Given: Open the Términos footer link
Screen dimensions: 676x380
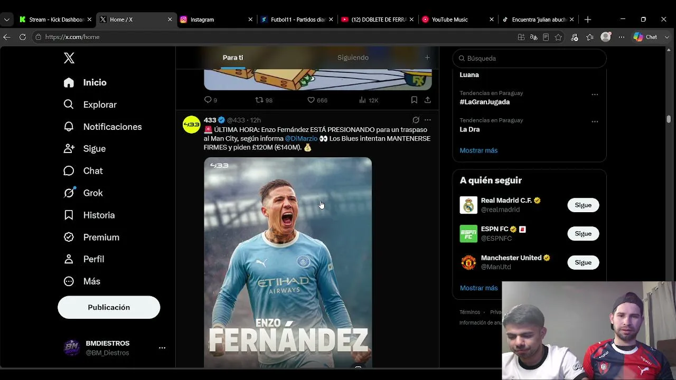Looking at the screenshot, I should (470, 312).
